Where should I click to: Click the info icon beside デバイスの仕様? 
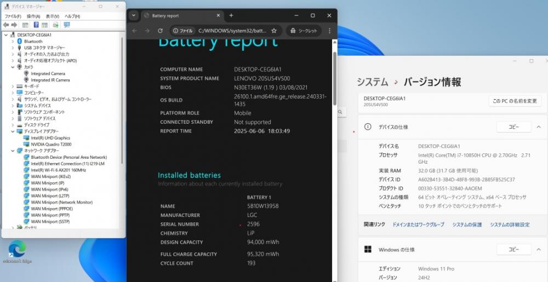pyautogui.click(x=368, y=127)
